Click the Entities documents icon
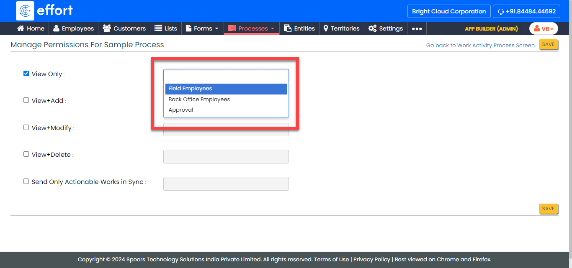The image size is (572, 268). (x=288, y=28)
